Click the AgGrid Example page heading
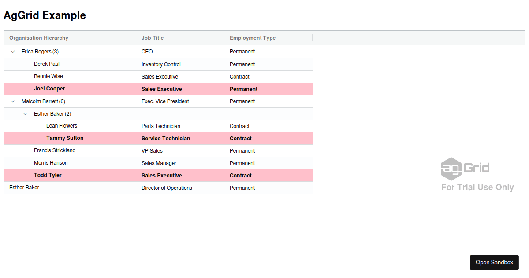529x278 pixels. pos(45,15)
